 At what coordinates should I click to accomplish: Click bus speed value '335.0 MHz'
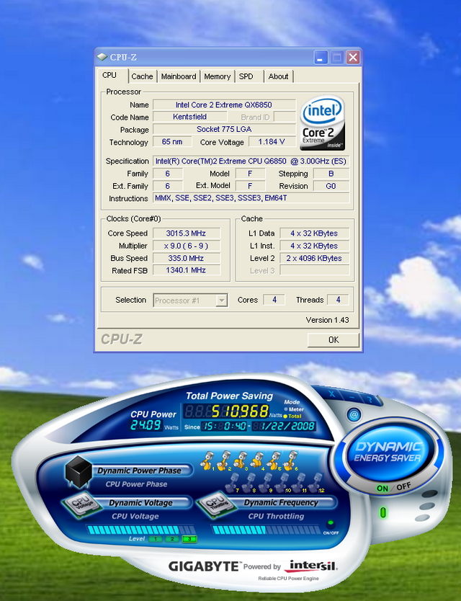(x=187, y=258)
